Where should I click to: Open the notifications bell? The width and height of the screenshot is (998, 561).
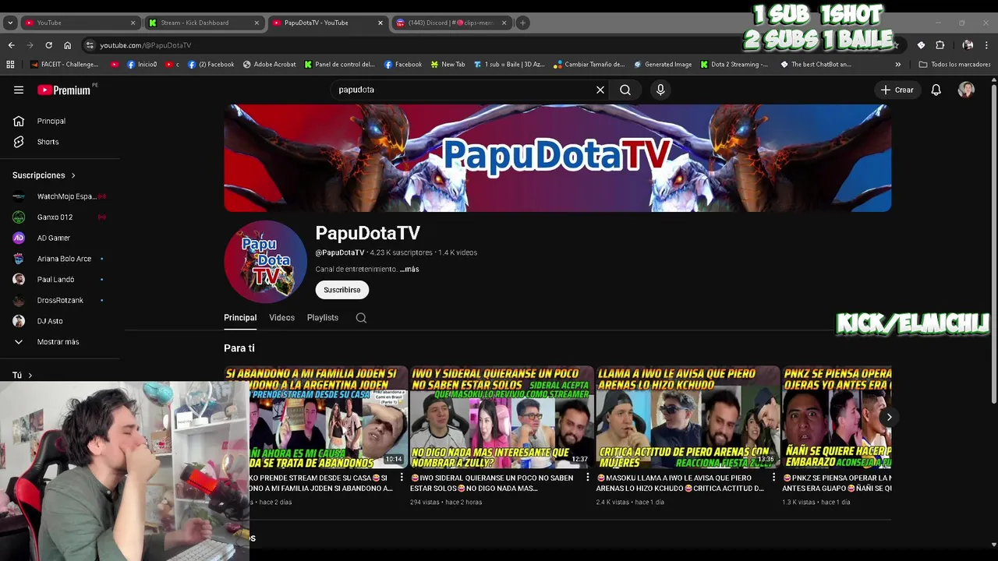click(936, 90)
